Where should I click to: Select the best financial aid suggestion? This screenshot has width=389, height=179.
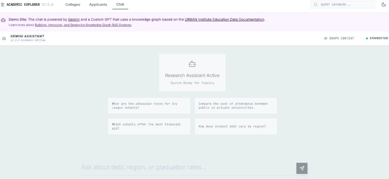[149, 127]
